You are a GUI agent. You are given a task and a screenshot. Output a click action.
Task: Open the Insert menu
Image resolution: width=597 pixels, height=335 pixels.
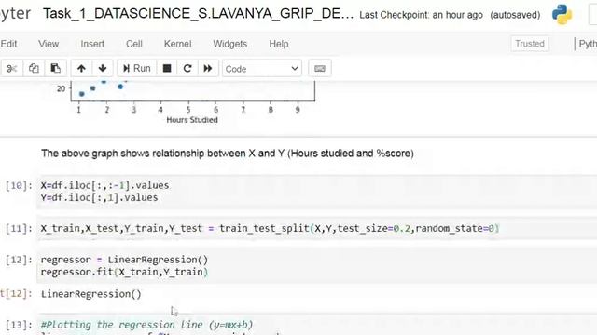pos(92,44)
